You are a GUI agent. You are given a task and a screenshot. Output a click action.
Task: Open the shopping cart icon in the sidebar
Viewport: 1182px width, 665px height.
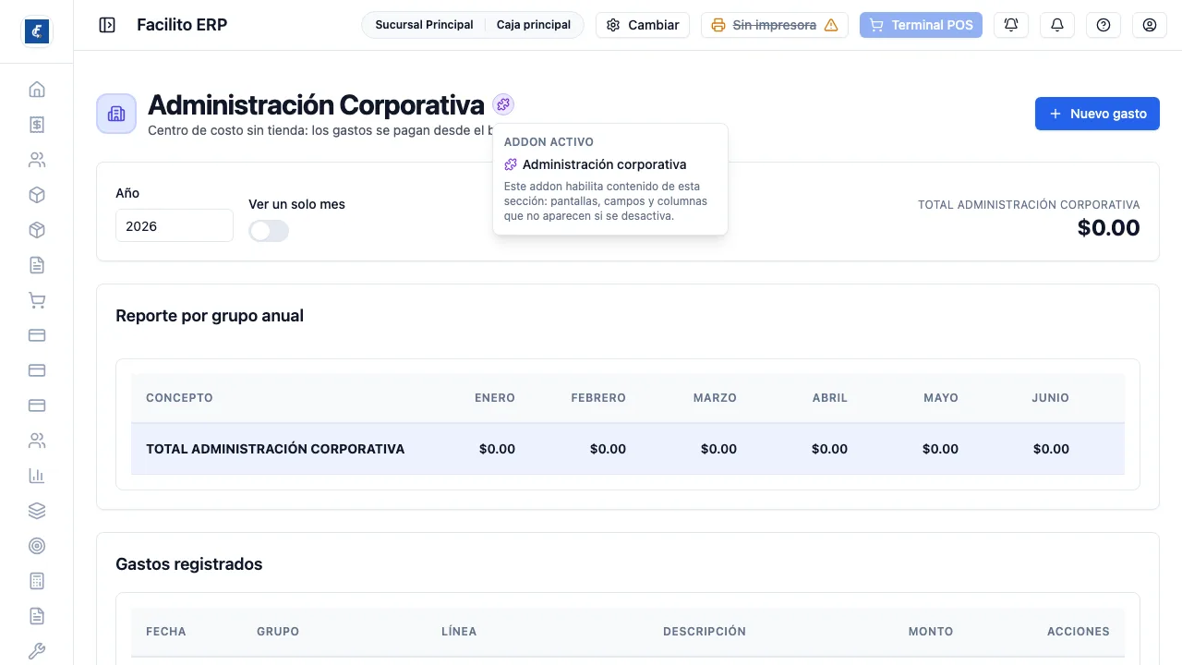coord(37,300)
